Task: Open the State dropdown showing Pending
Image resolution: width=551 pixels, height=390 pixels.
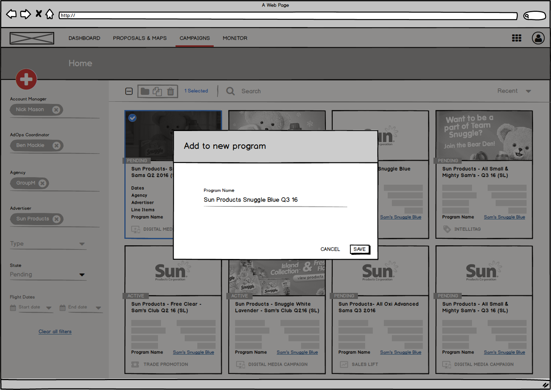Action: point(48,275)
